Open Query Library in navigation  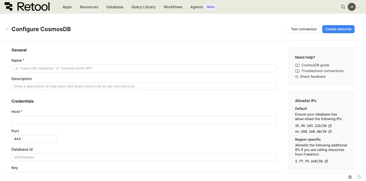tap(144, 7)
